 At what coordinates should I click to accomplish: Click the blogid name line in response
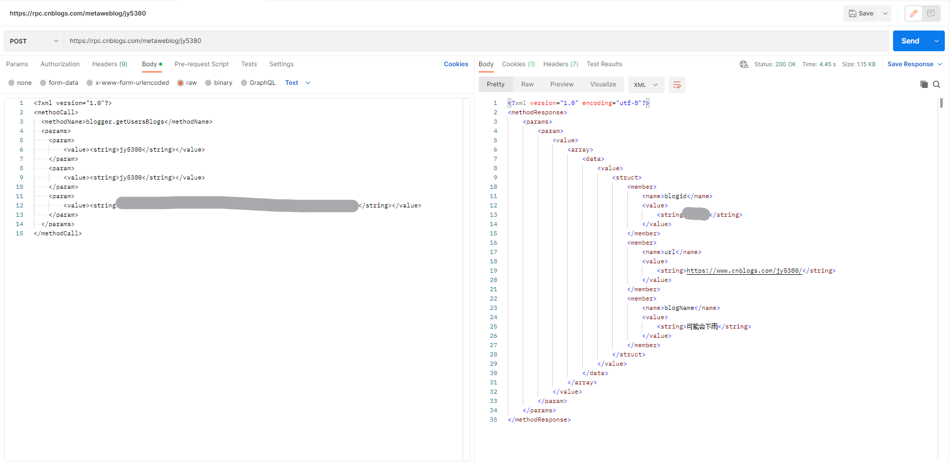[x=677, y=196]
